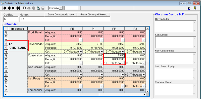Click Gravar Obs no padrão novo button
The height and width of the screenshot is (99, 201).
[x=94, y=15]
